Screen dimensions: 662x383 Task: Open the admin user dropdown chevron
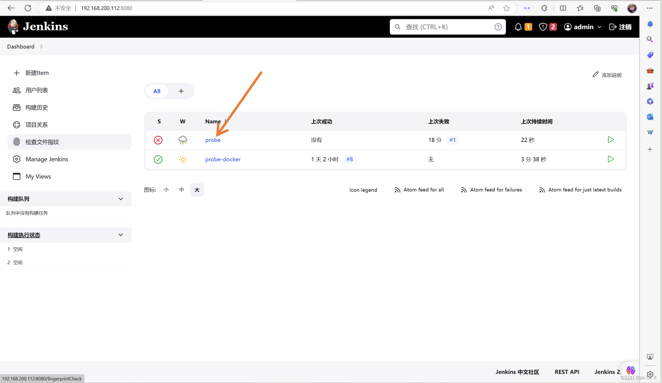599,27
